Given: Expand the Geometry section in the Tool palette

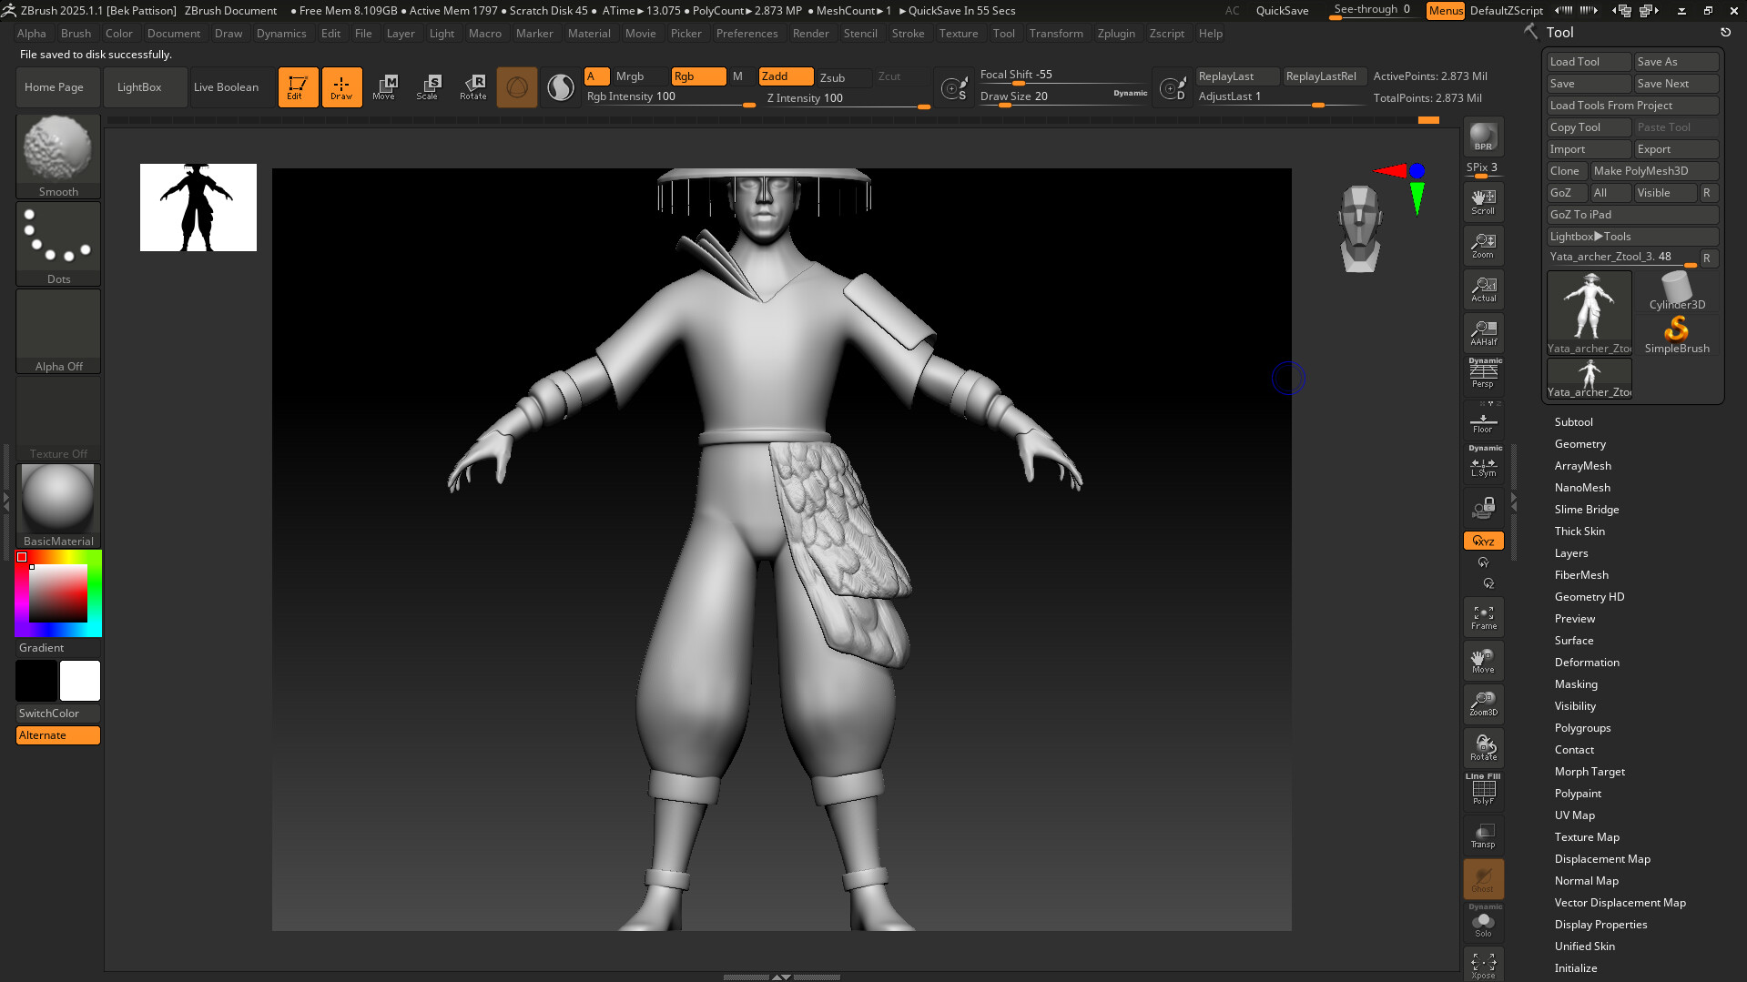Looking at the screenshot, I should (1579, 443).
